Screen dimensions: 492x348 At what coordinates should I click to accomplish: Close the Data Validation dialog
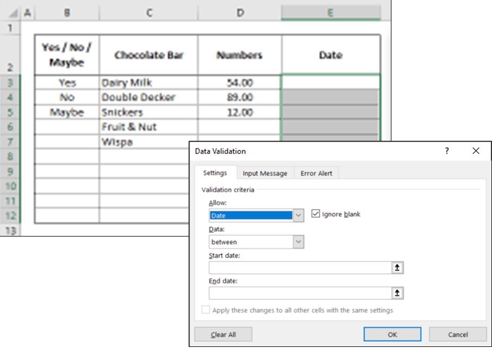pyautogui.click(x=476, y=151)
